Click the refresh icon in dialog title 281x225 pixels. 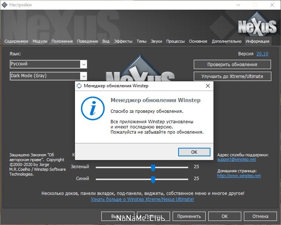pos(79,86)
